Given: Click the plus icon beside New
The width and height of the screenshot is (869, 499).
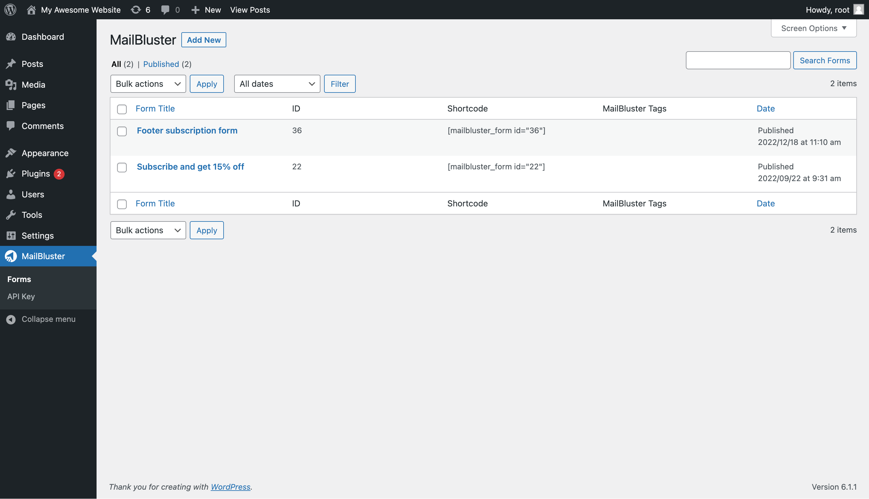Looking at the screenshot, I should [195, 10].
